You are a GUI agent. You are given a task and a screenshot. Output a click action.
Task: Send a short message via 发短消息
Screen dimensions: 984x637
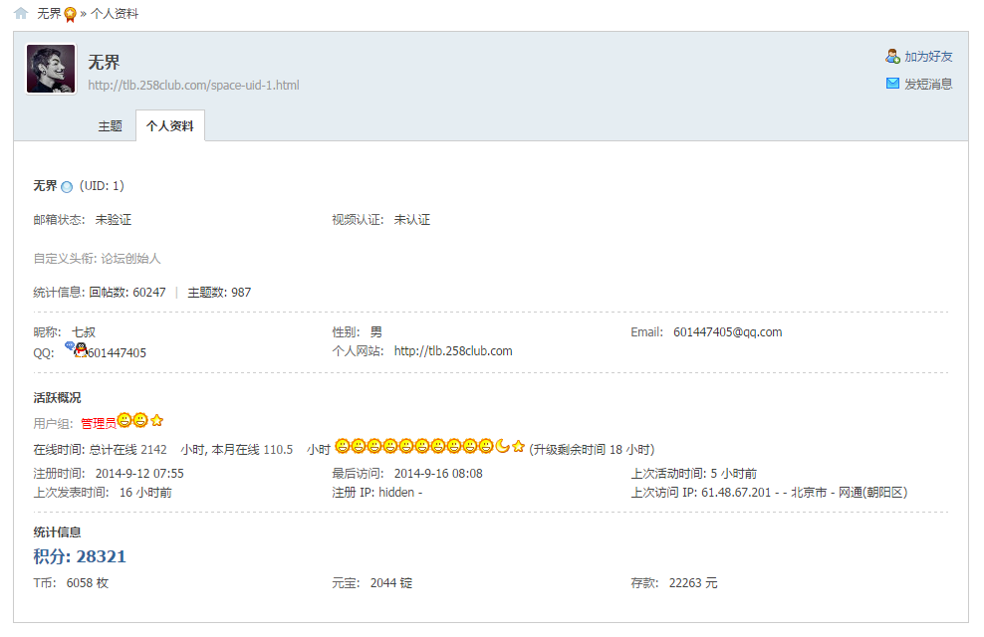[x=928, y=84]
